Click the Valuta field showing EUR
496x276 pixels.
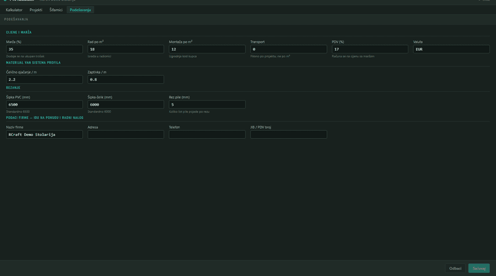point(451,49)
